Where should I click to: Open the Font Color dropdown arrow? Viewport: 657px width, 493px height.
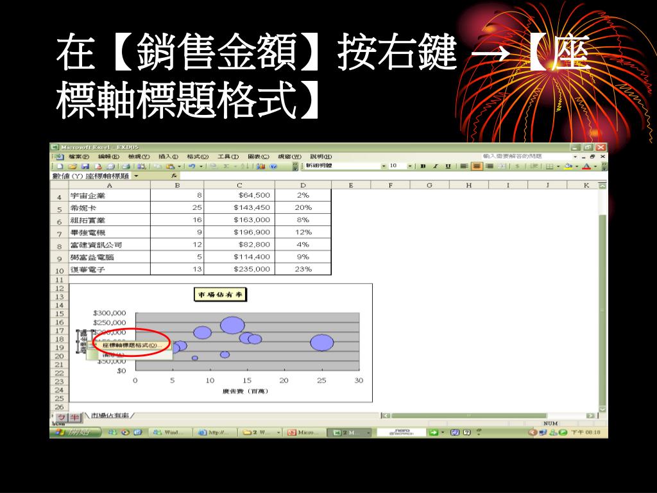pyautogui.click(x=595, y=166)
